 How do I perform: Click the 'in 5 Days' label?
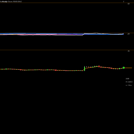coord(129,85)
